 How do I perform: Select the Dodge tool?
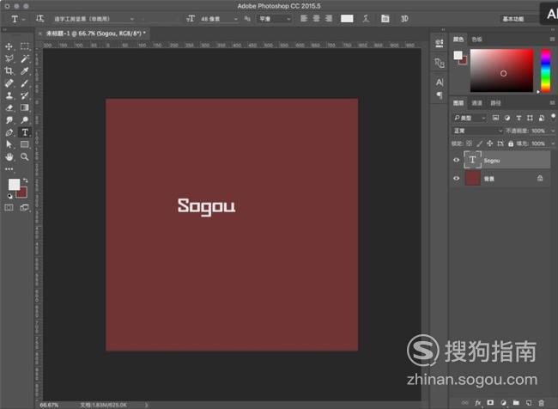click(25, 120)
